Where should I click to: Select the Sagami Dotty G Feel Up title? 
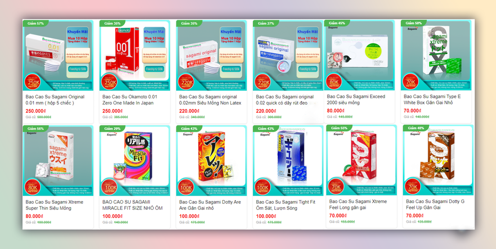click(435, 204)
